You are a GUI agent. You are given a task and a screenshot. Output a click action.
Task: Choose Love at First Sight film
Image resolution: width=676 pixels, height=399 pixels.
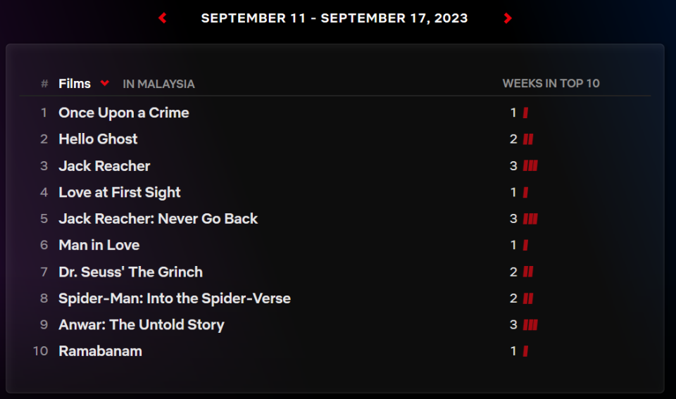point(120,193)
